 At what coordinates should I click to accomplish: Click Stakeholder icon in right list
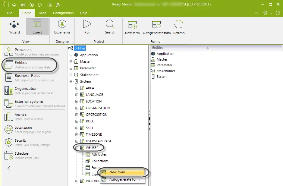point(153,71)
